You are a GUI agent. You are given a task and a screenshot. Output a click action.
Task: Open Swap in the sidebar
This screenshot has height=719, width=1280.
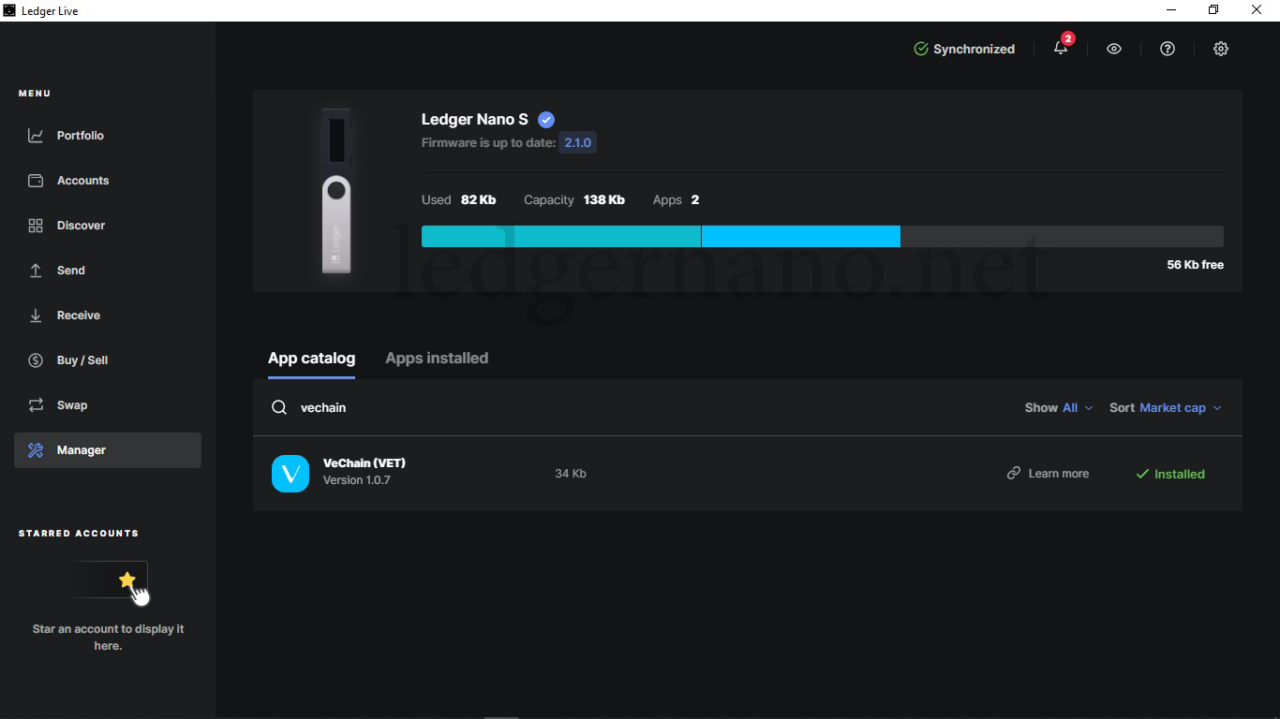coord(108,405)
